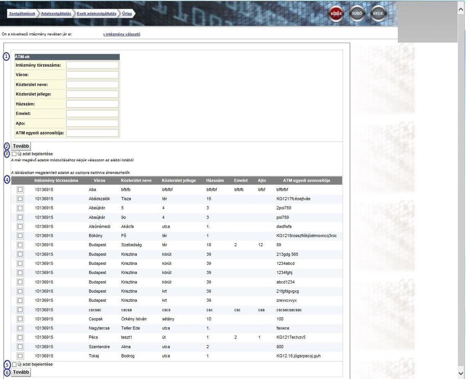This screenshot has width=466, height=379.
Task: Select the Tokaj row checkbox
Action: click(x=20, y=356)
